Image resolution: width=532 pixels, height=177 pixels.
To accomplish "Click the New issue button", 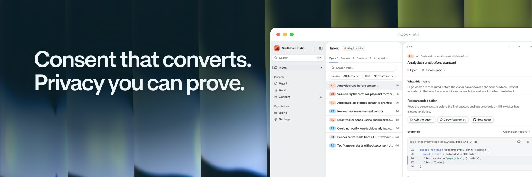I will point(482,120).
